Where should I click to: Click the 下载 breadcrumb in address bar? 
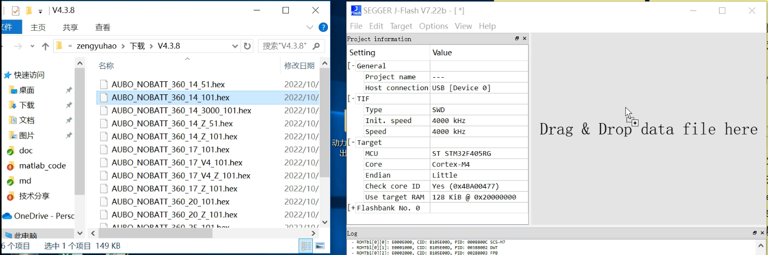pyautogui.click(x=137, y=46)
